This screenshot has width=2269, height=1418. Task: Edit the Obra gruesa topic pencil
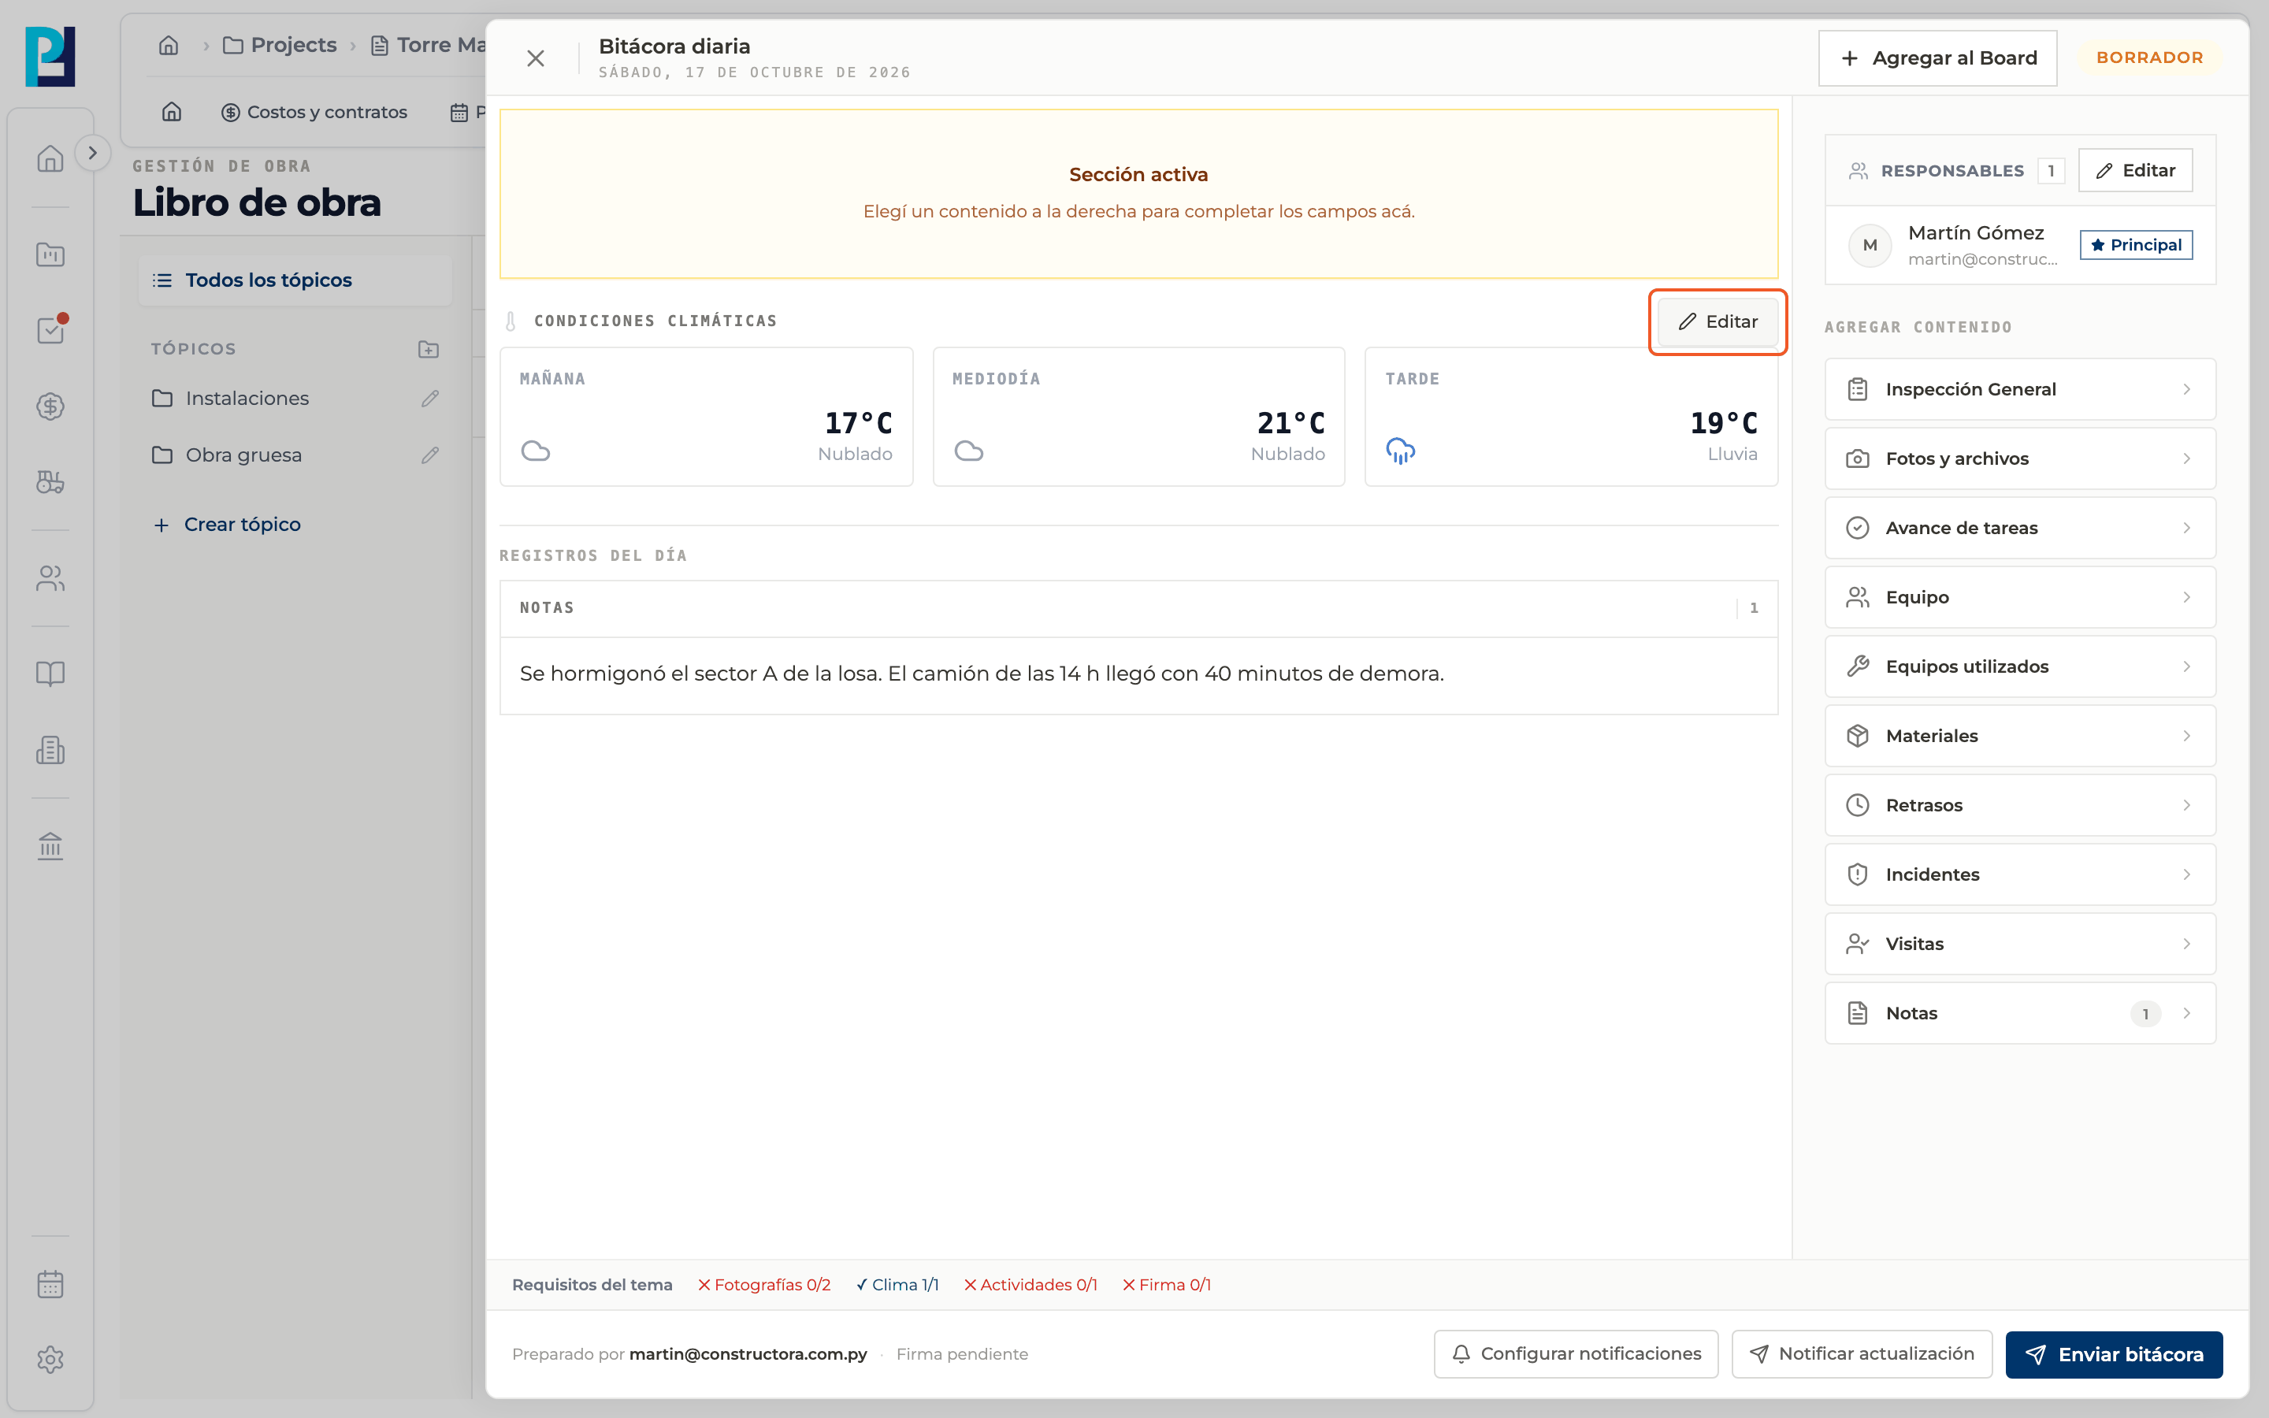pyautogui.click(x=430, y=456)
